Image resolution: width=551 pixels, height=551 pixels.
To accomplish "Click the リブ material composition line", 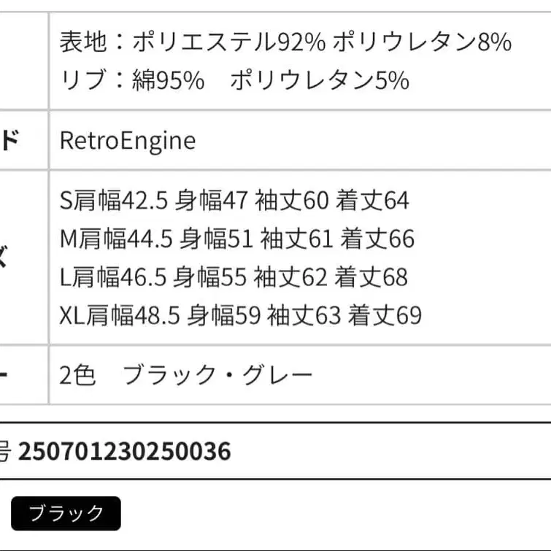I will pyautogui.click(x=234, y=80).
